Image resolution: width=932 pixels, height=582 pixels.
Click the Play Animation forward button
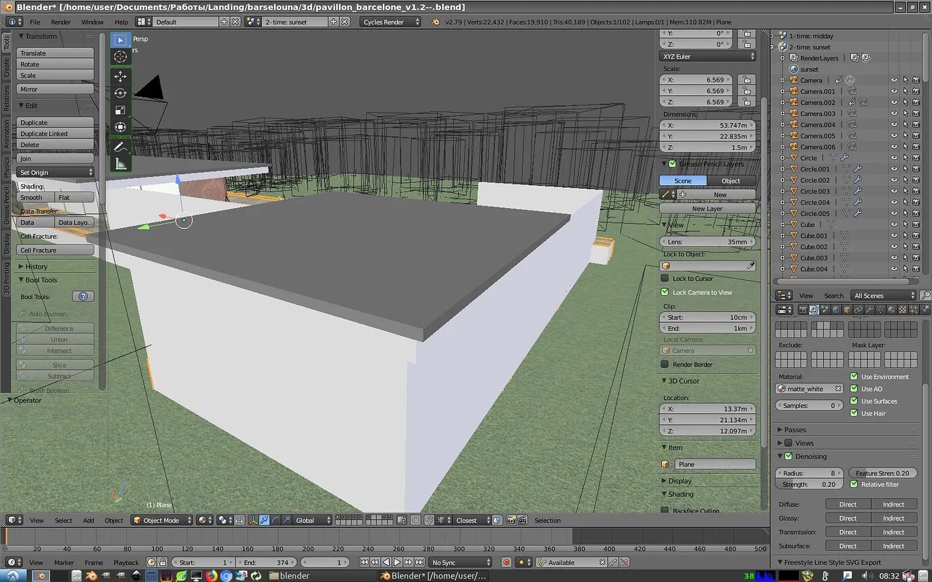pos(397,562)
